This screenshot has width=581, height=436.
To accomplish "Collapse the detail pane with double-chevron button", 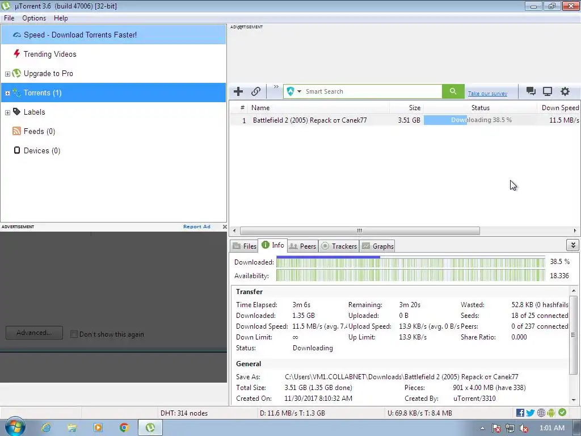I will tap(573, 245).
